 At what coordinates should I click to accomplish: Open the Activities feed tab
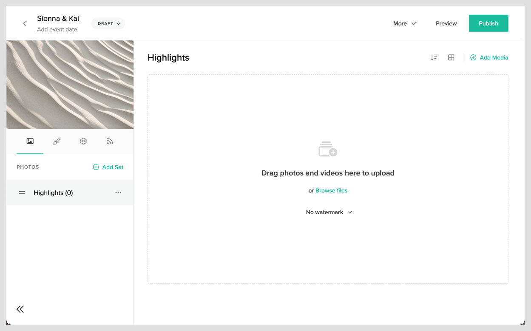click(x=110, y=141)
